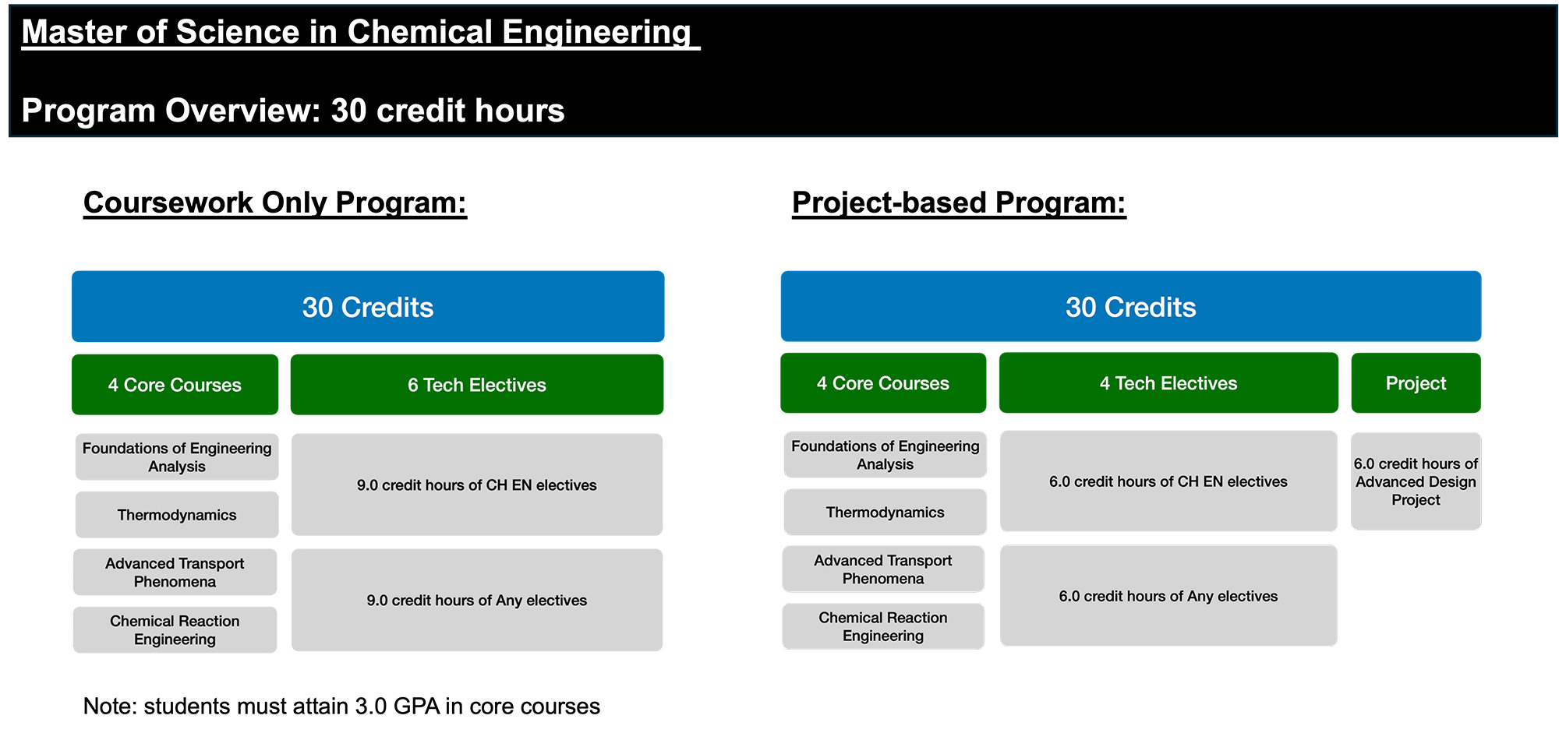Viewport: 1559px width, 733px height.
Task: Click Thermodynamics under the Project-based program
Action: click(x=885, y=513)
